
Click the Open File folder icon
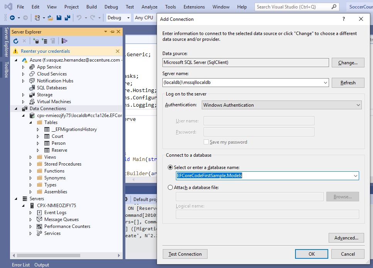coord(50,18)
